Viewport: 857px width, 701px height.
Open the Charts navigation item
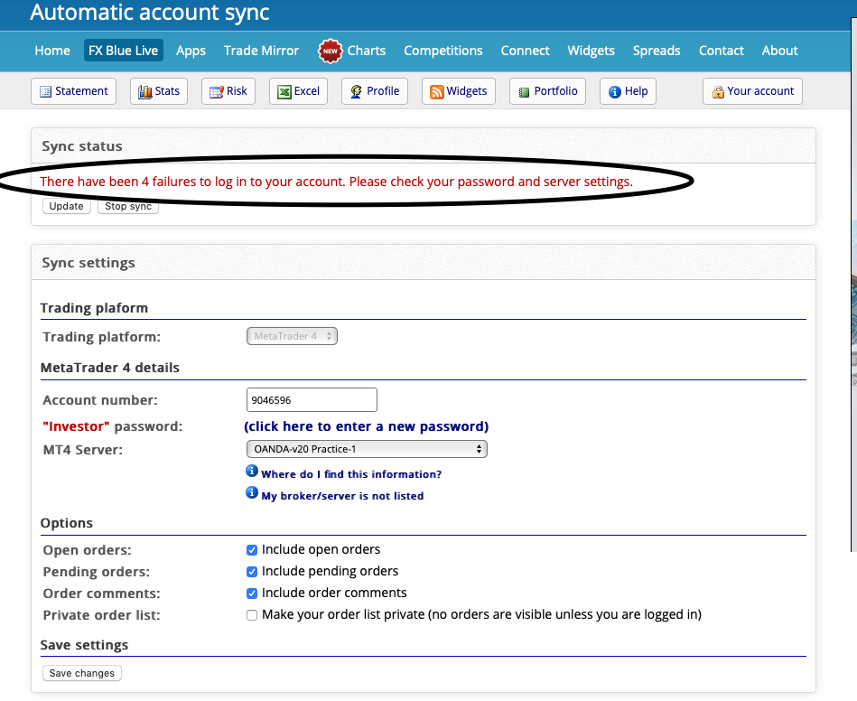[x=367, y=51]
